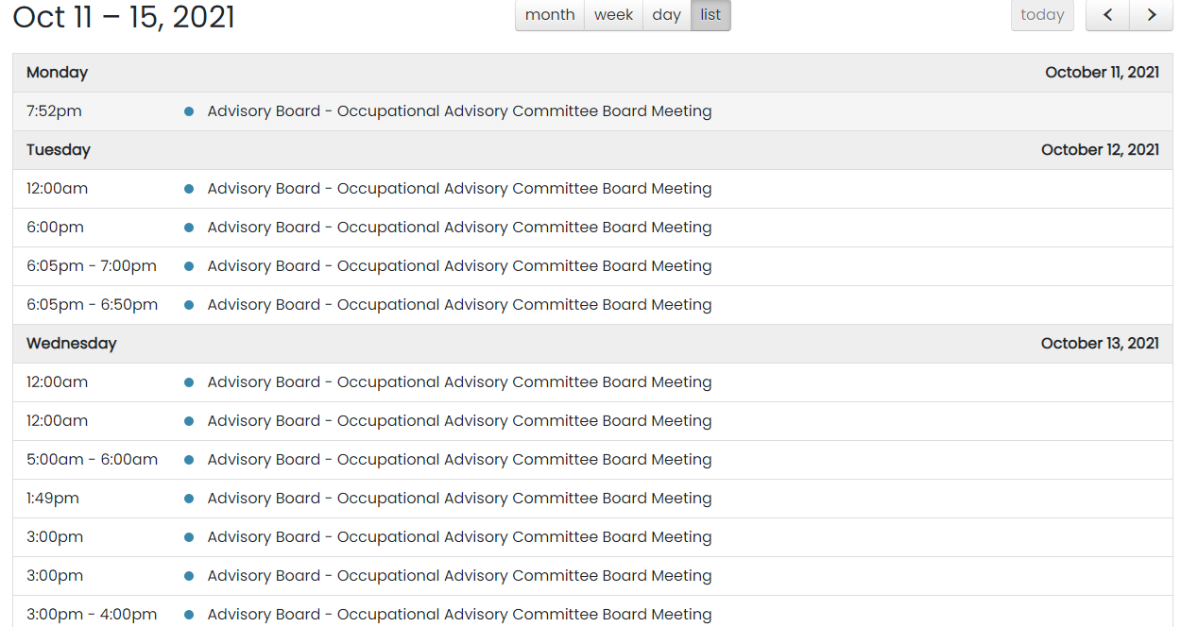1181x627 pixels.
Task: Click the October 13, 2021 date heading
Action: 1100,344
